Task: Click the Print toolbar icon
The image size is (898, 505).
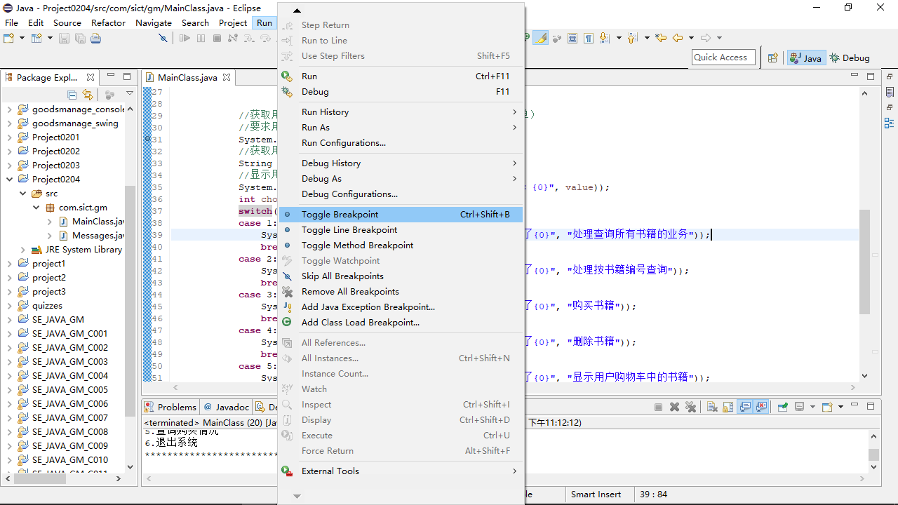Action: tap(95, 38)
